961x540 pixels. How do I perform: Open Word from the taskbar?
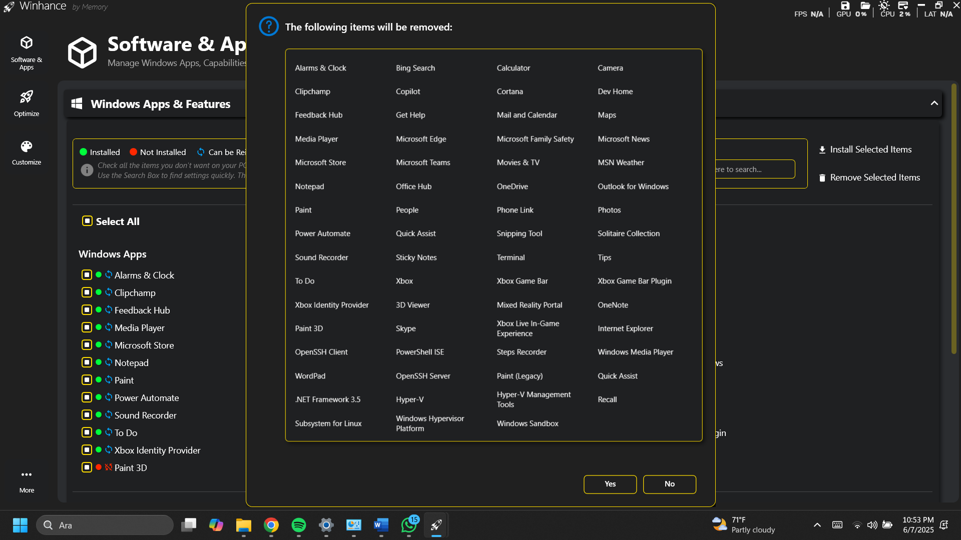(x=381, y=525)
